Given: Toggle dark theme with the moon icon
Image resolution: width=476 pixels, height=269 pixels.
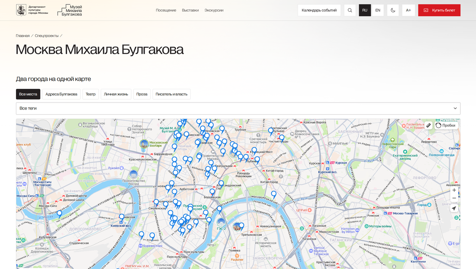Looking at the screenshot, I should pyautogui.click(x=393, y=10).
